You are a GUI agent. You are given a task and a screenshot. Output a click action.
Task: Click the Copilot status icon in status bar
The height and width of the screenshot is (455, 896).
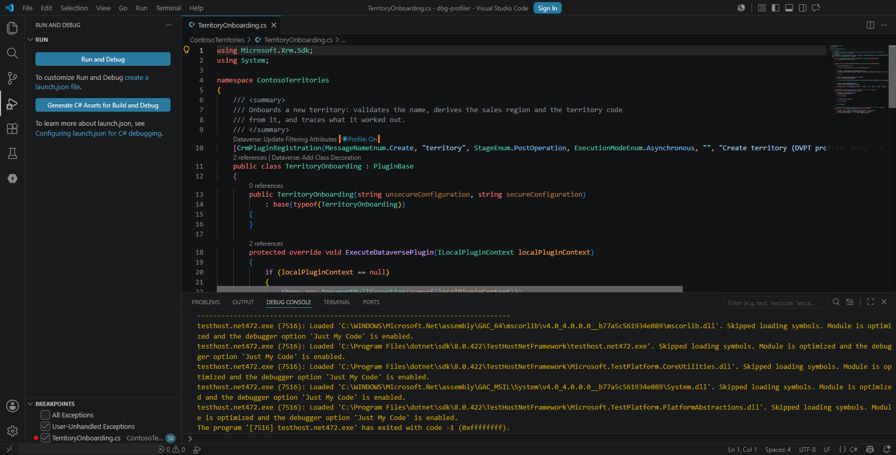click(870, 449)
